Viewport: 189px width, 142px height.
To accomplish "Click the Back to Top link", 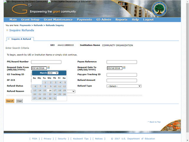I will 154,122.
